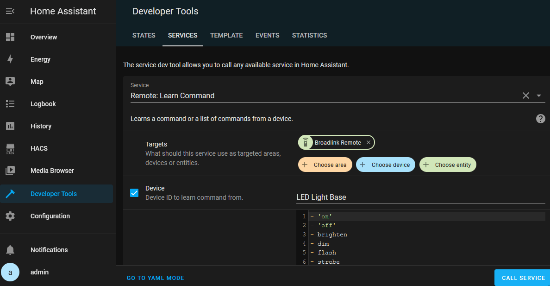The image size is (550, 286).
Task: Open the History panel icon
Action: (x=10, y=126)
